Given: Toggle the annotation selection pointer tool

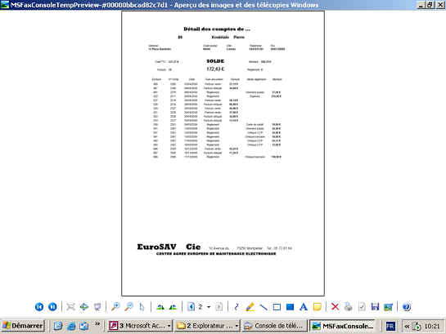Looking at the screenshot, I should 142,307.
